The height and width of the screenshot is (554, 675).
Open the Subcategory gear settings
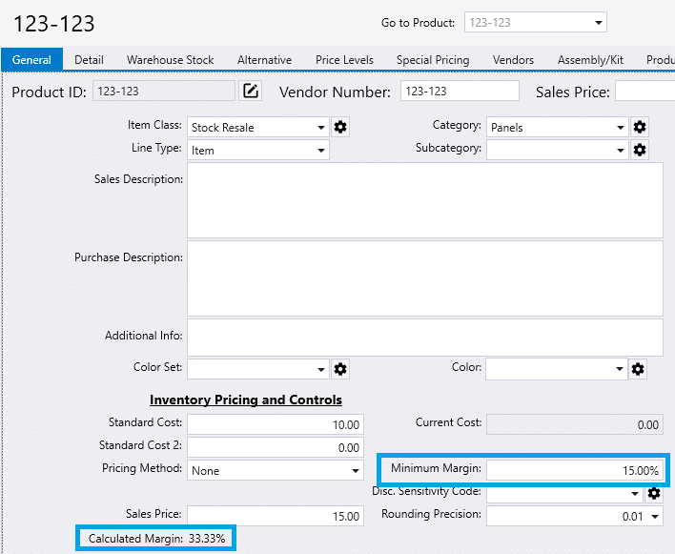pyautogui.click(x=640, y=150)
